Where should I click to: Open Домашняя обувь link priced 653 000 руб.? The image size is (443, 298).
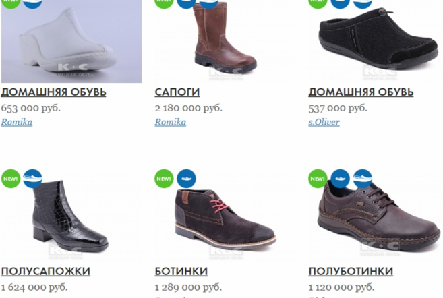(x=53, y=92)
